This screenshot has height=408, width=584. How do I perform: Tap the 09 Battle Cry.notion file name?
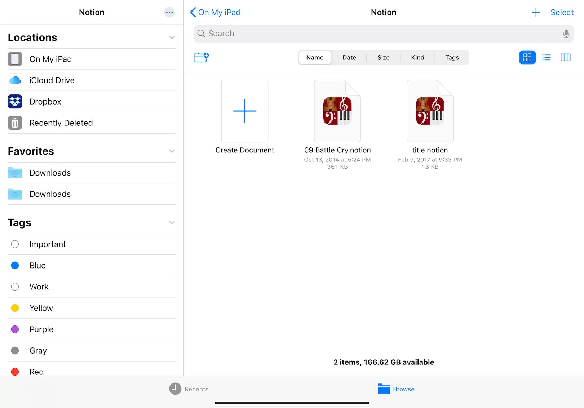point(337,150)
